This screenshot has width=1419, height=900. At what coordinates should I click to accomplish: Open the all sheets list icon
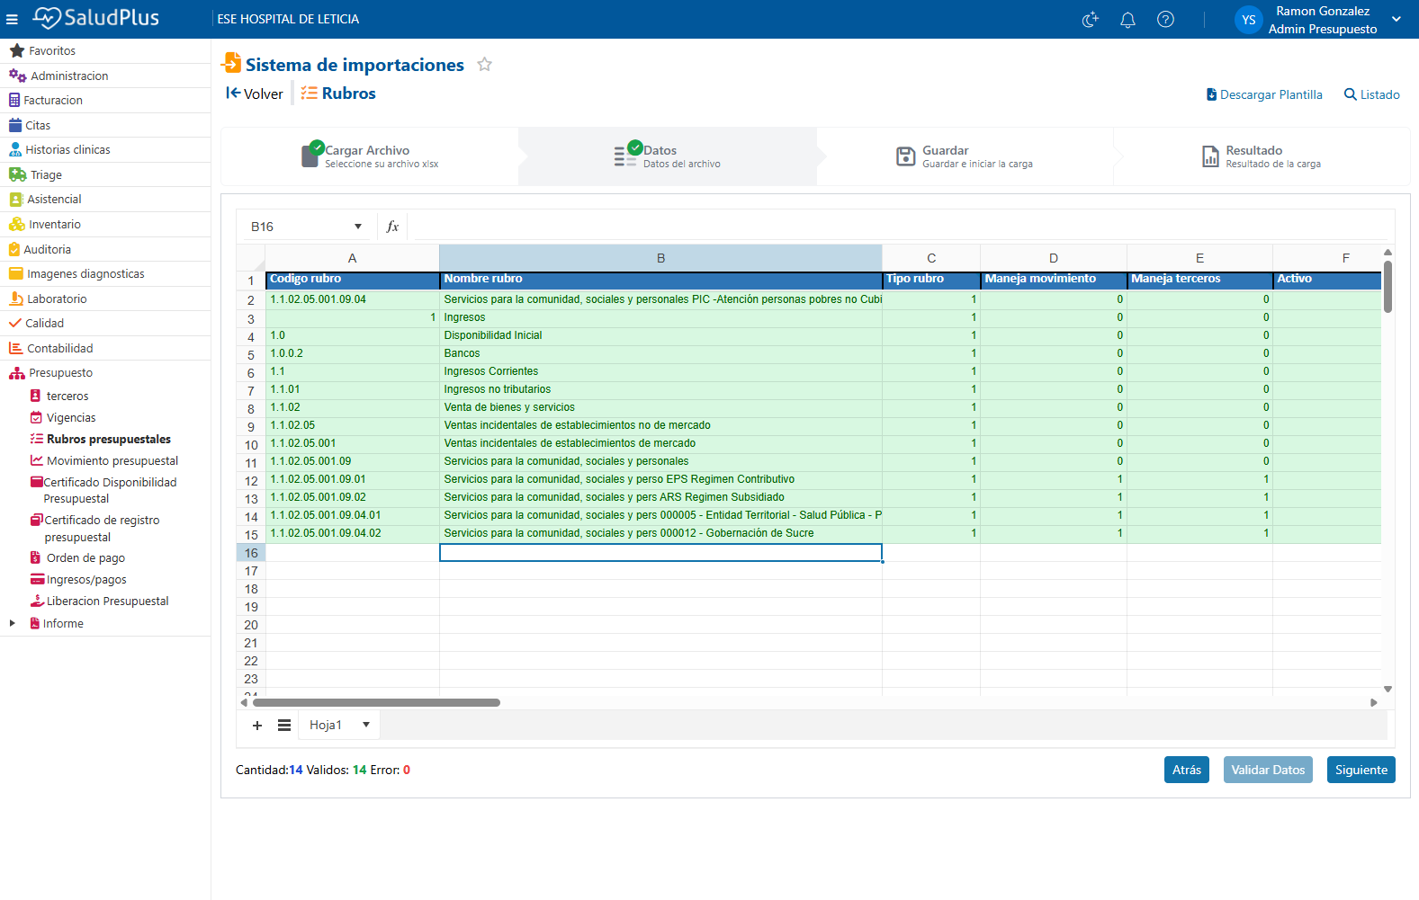[x=284, y=726]
